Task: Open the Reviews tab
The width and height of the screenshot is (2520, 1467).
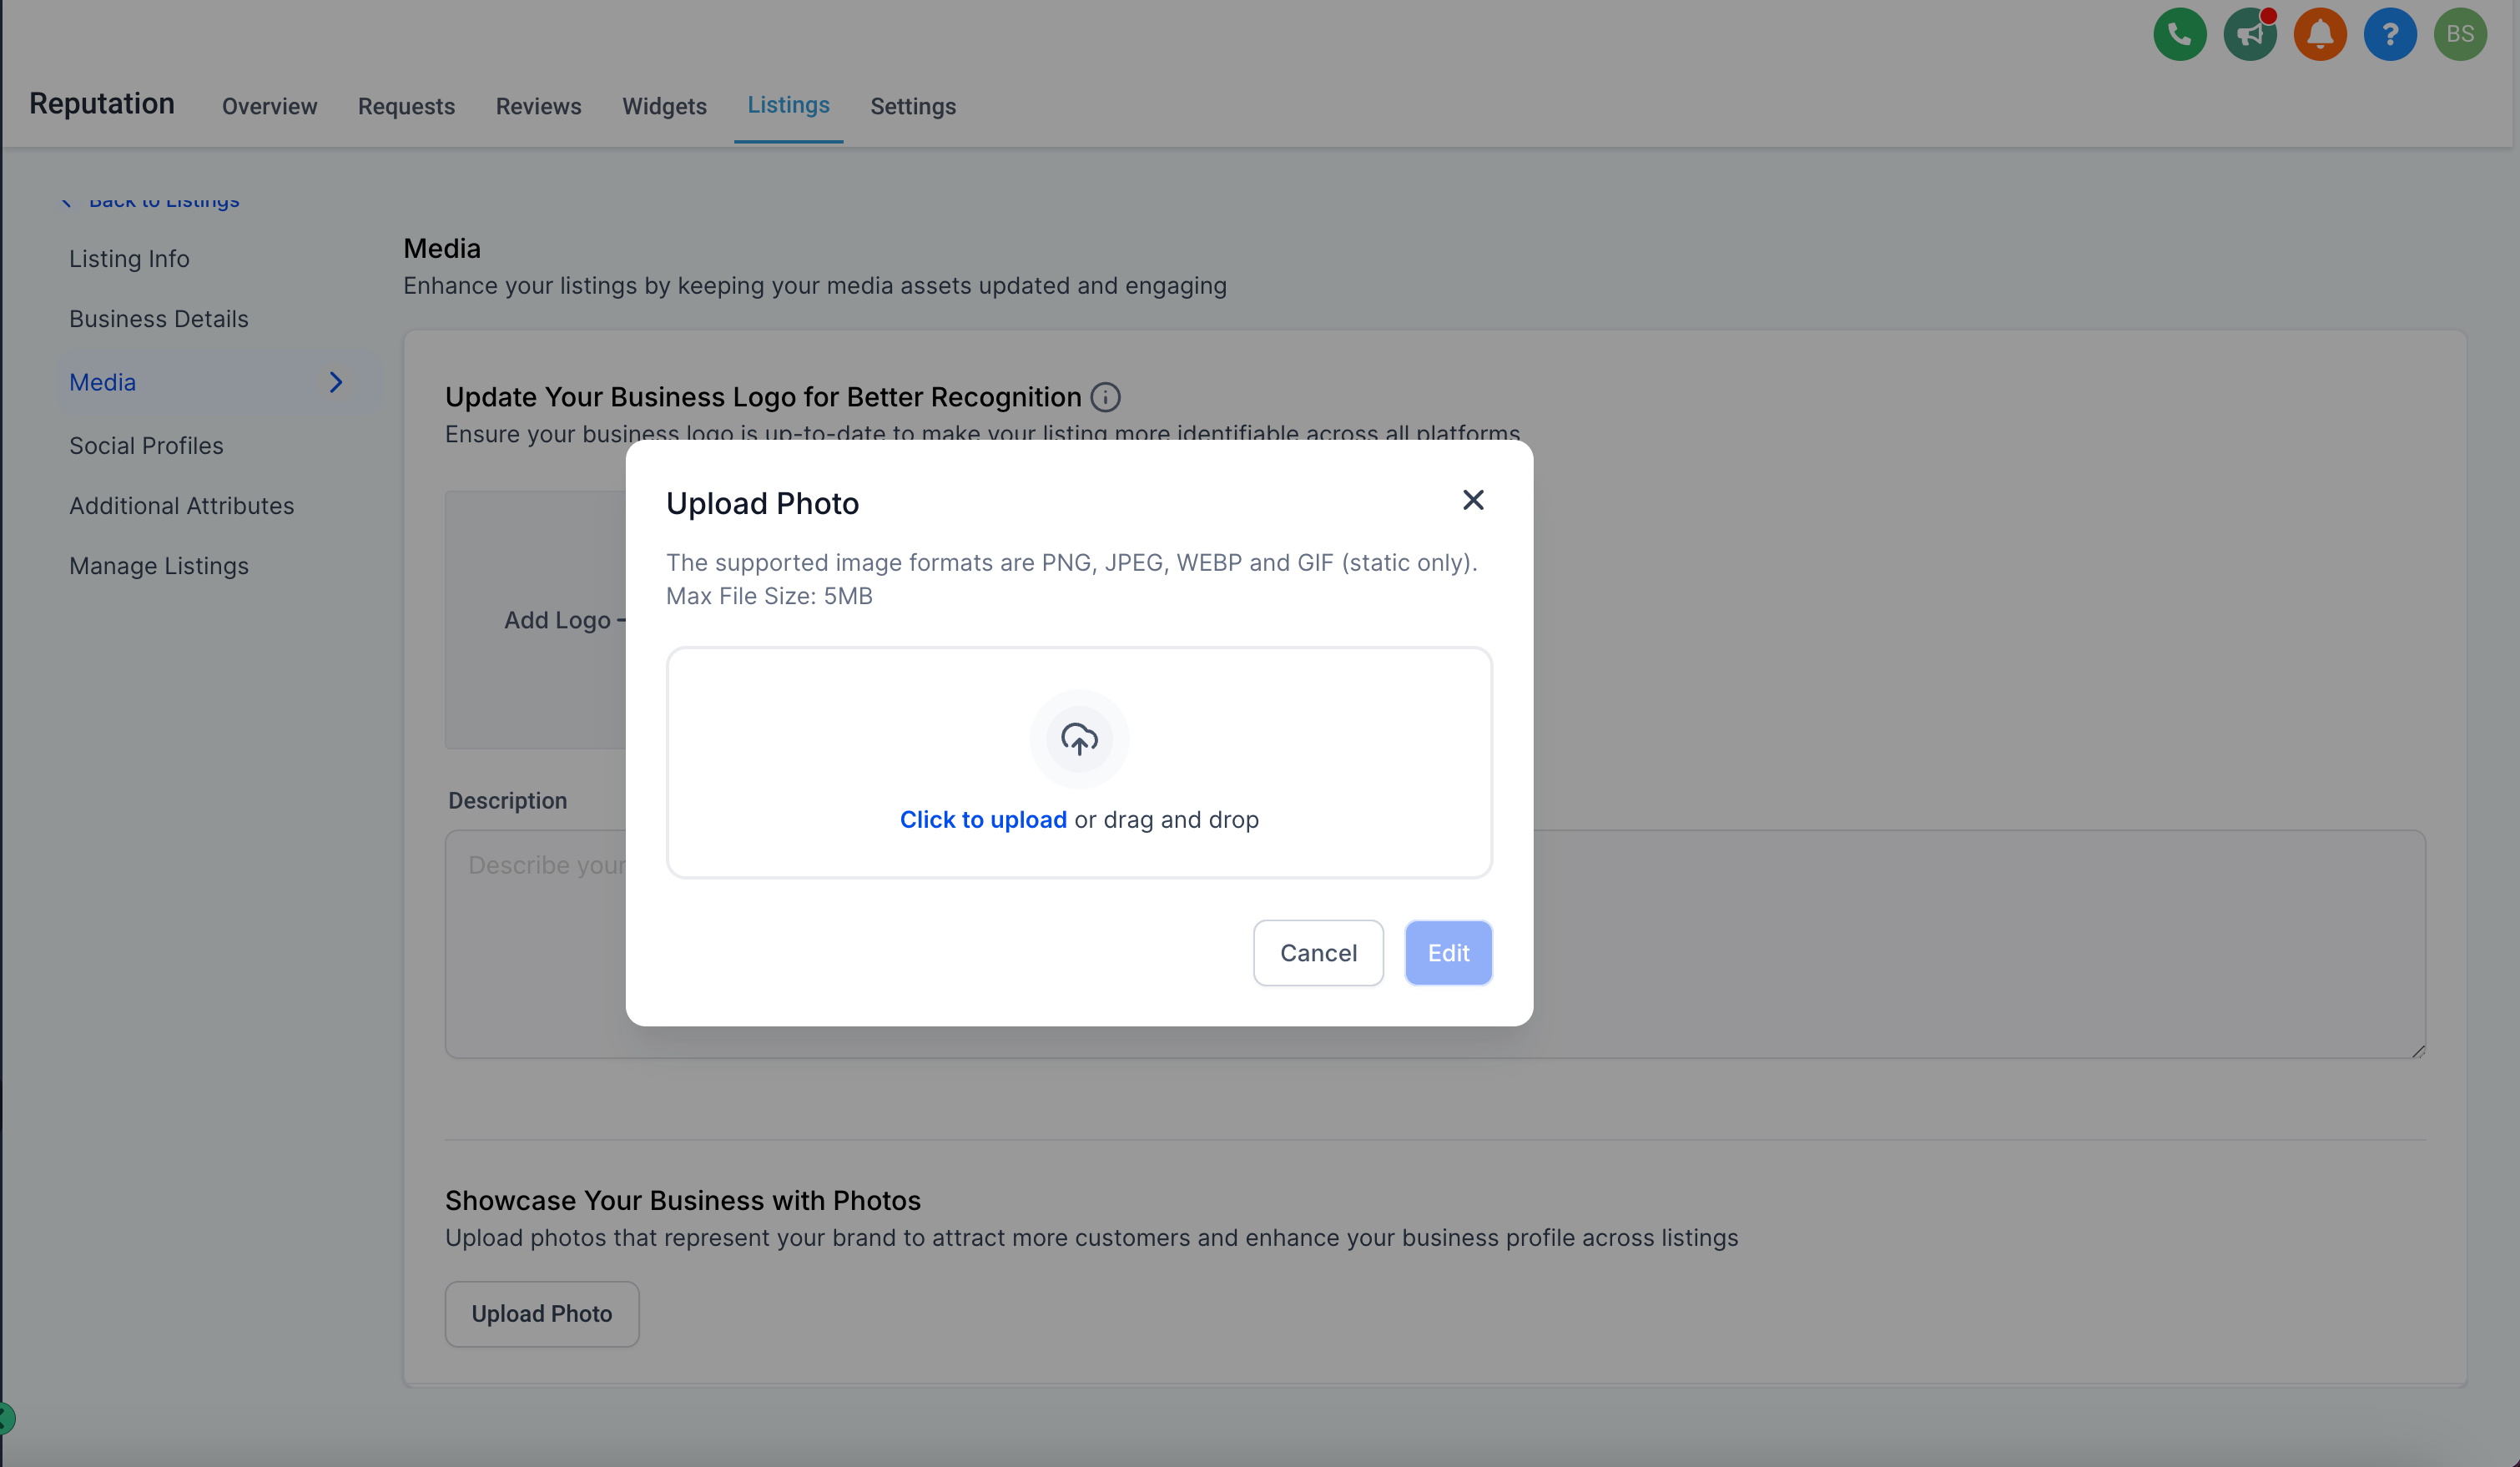Action: coord(538,106)
